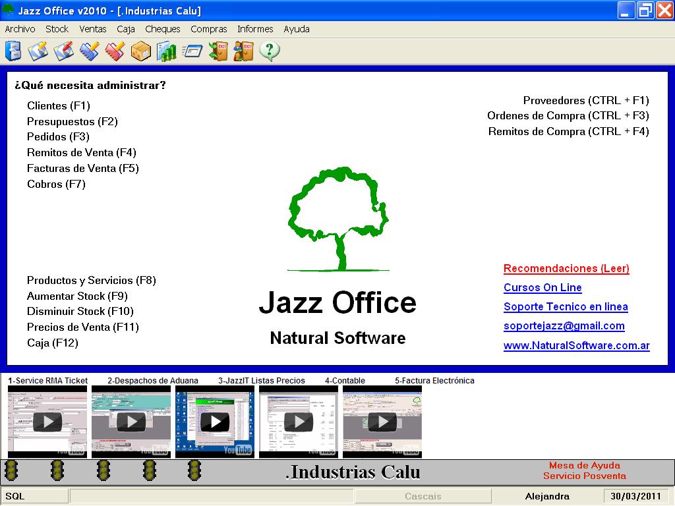
Task: Click the third traffic light icon
Action: pos(103,470)
